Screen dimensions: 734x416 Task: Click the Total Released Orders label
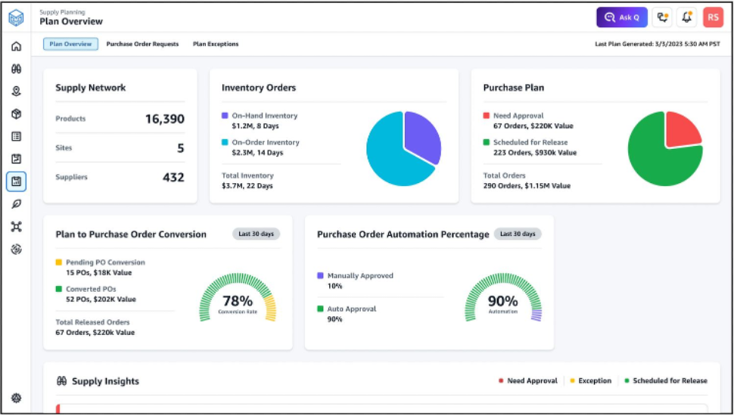coord(92,322)
